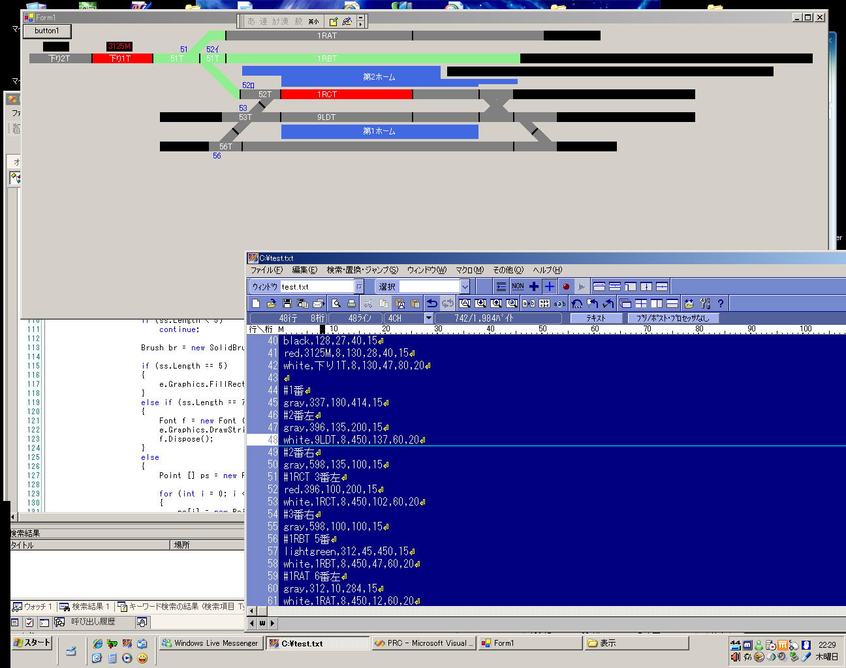Switch to PRC - Microsoft Visual taskbar button
Screen dimensions: 846x668
(x=423, y=643)
